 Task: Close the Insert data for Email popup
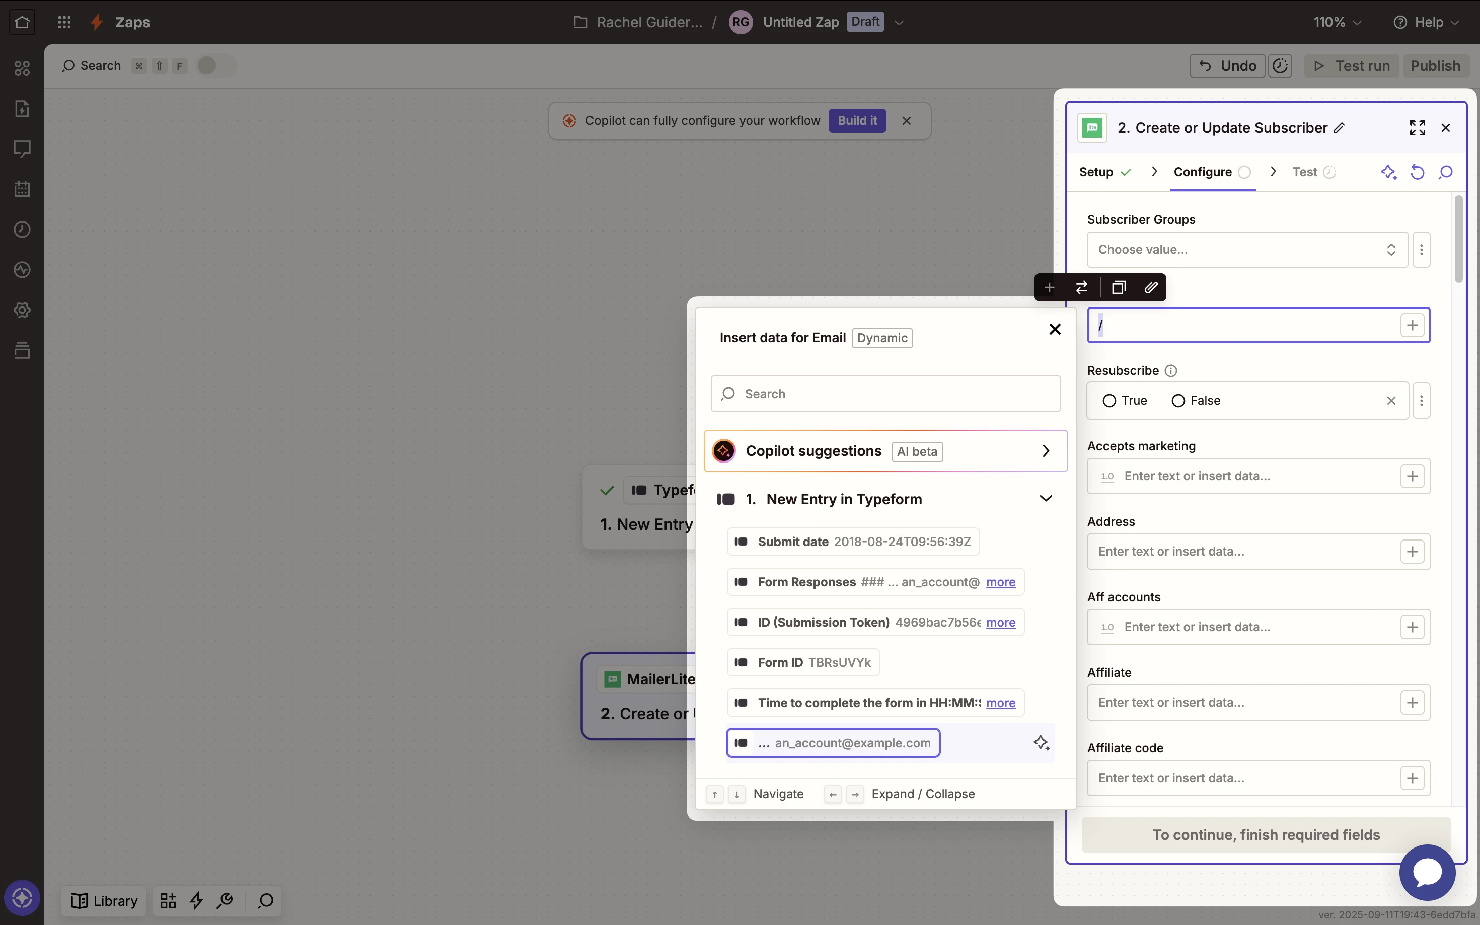1055,329
